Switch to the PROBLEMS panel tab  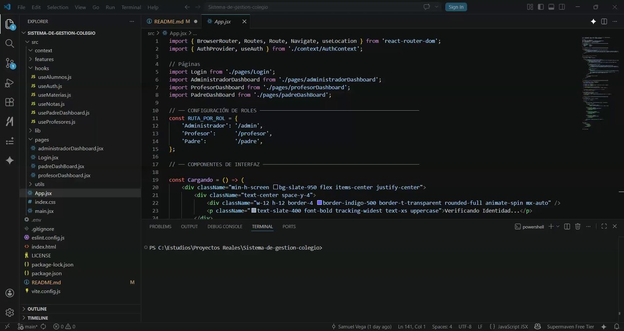(x=160, y=226)
